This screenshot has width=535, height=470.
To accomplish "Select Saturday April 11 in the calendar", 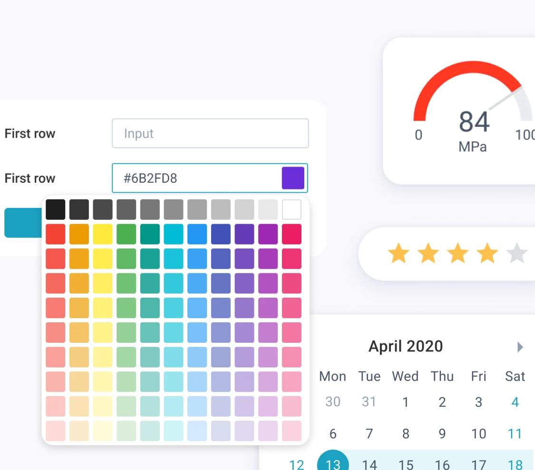I will [x=515, y=434].
